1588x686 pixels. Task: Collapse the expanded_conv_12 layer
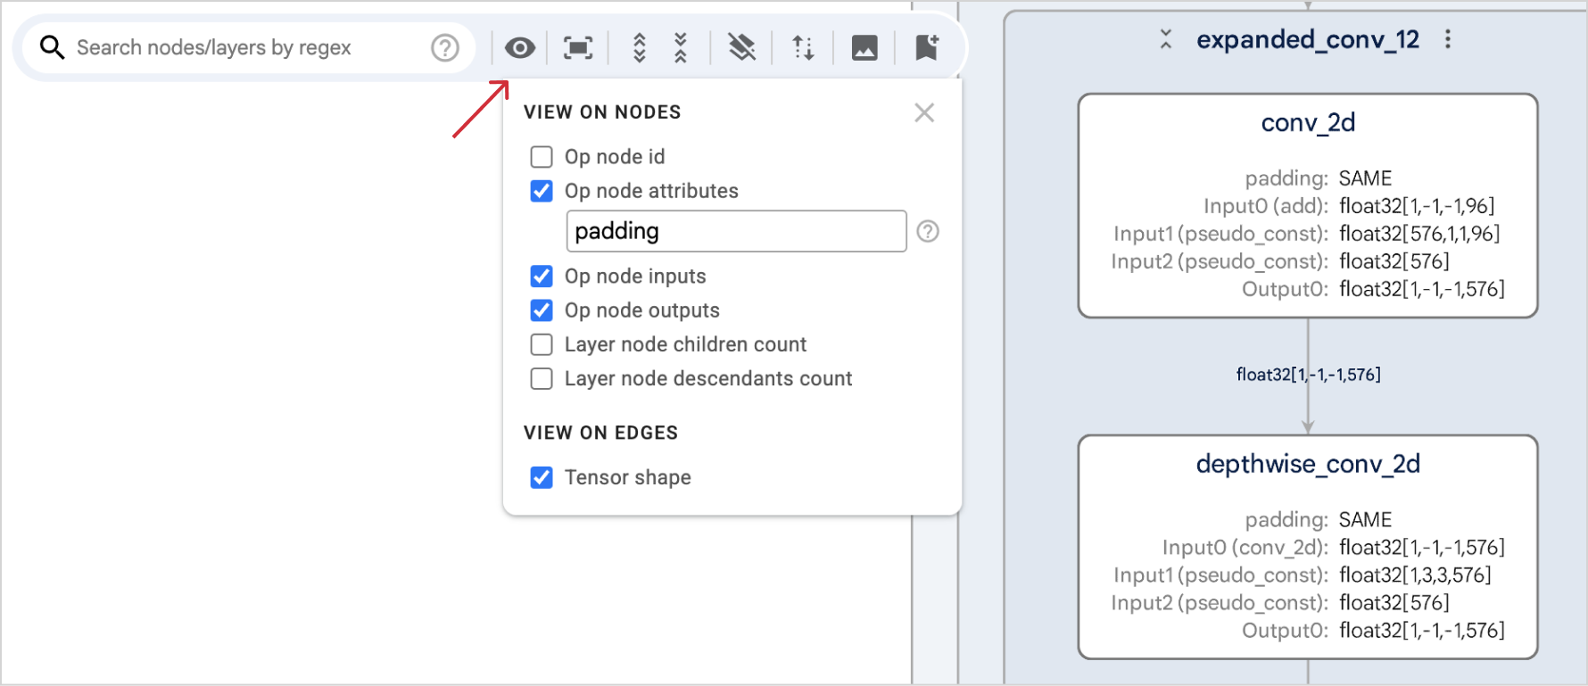coord(1165,39)
